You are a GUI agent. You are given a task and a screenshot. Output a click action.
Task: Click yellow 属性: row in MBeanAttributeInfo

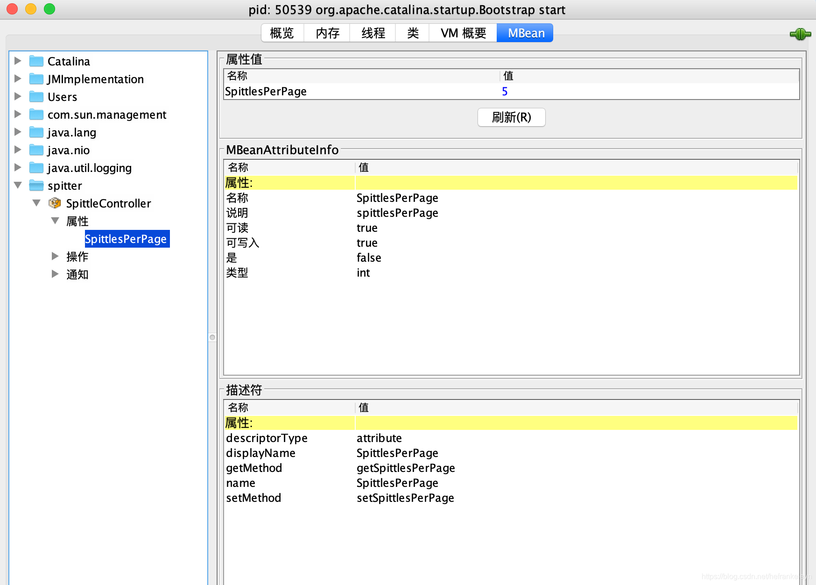(x=511, y=183)
